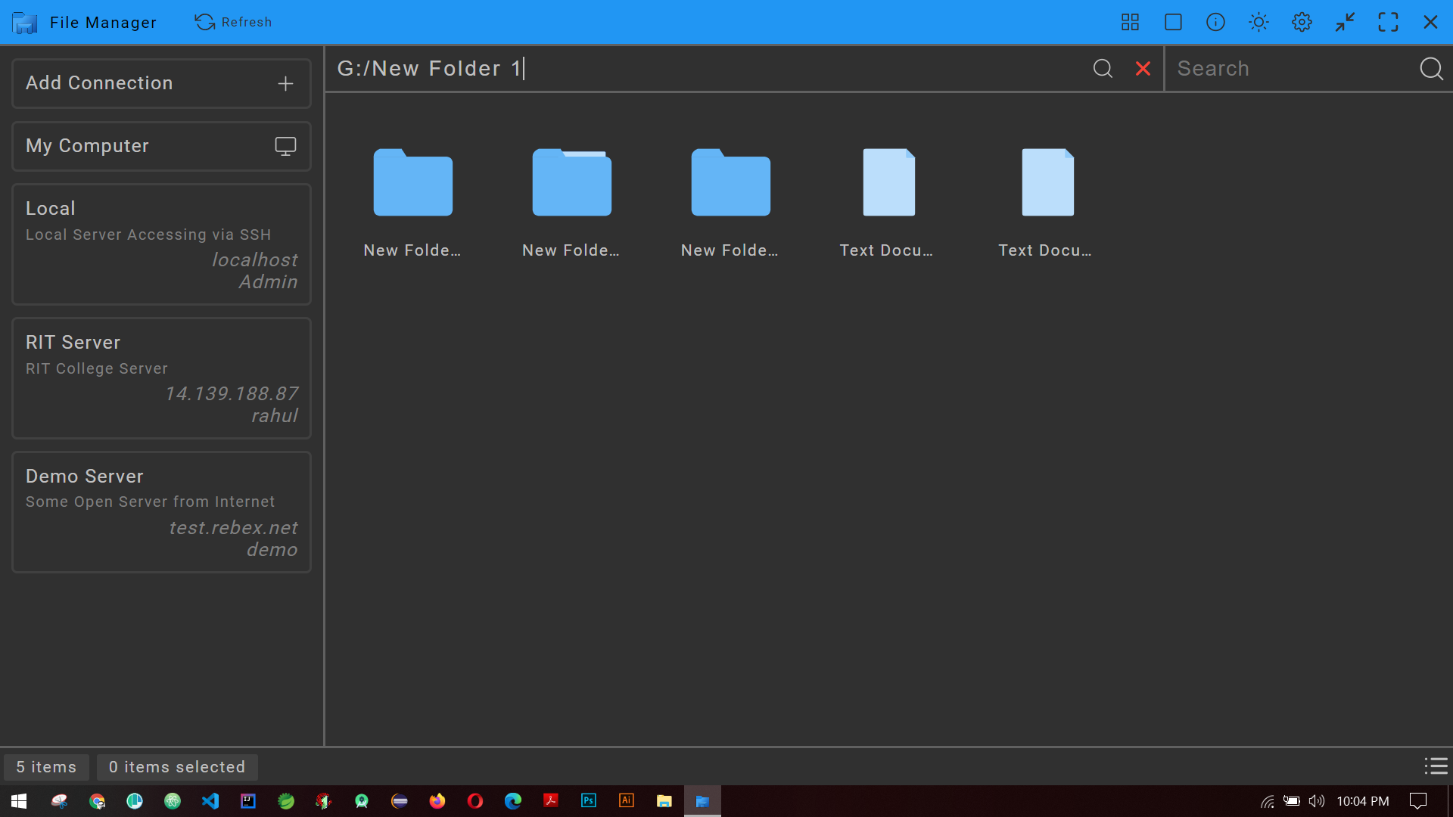Toggle single-pane view with square icon
Screen dimensions: 1453x817
tap(1172, 22)
